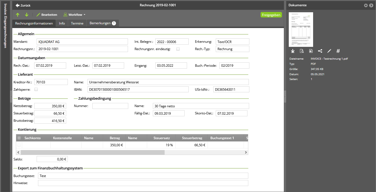Open the invoice PDF thumbnail

click(x=301, y=29)
